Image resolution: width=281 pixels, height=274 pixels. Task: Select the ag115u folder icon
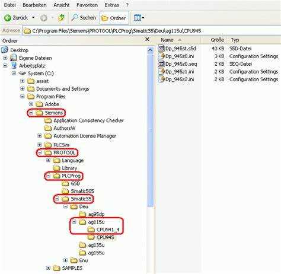tap(82, 222)
